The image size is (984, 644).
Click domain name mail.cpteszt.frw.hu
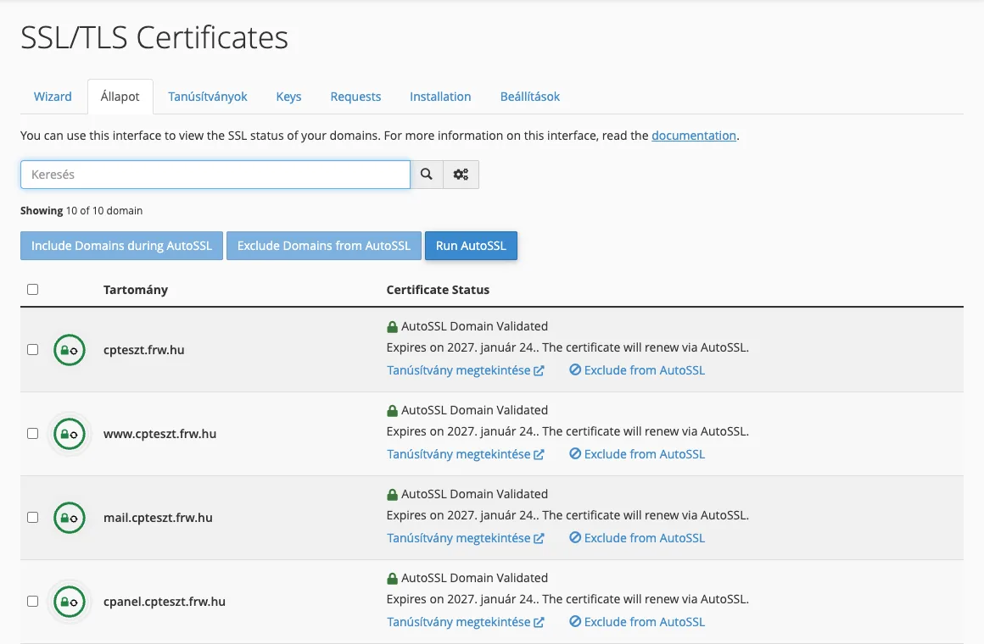click(x=158, y=518)
